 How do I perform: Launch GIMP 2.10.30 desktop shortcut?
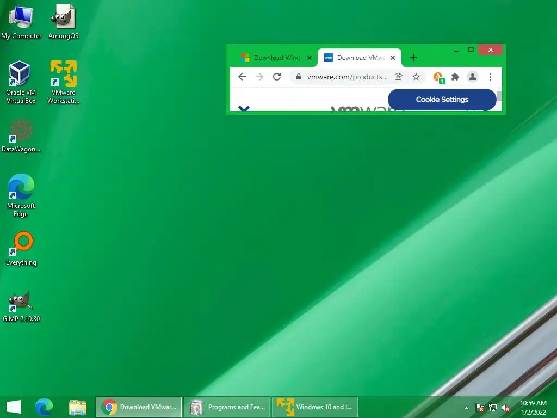[x=21, y=307]
